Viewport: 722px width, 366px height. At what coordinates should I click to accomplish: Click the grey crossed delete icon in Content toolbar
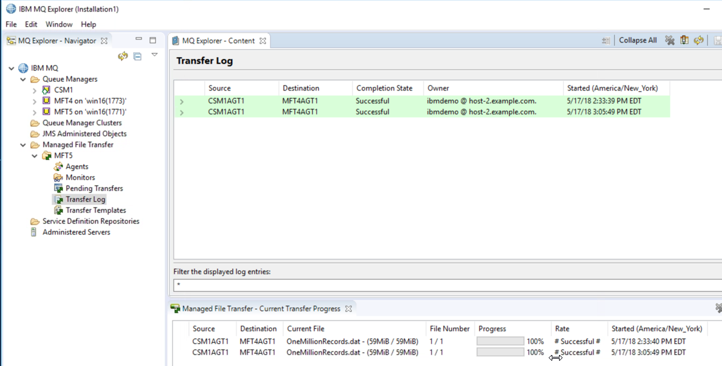[x=670, y=41]
